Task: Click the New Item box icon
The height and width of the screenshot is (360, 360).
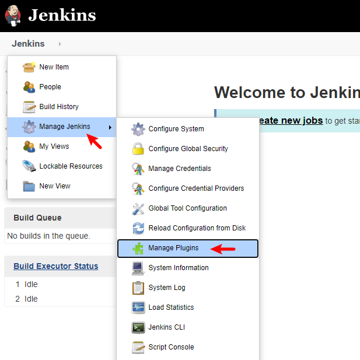Action: tap(29, 67)
